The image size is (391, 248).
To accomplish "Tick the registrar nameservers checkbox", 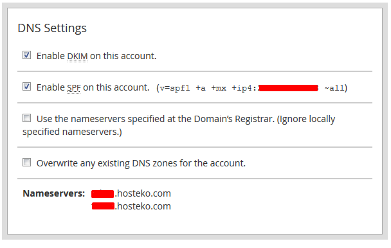I will 26,118.
